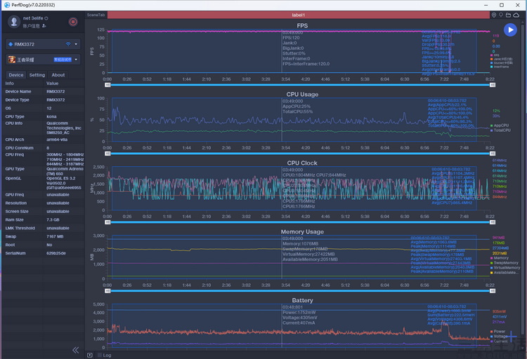Toggle TotalCPU series in legend
Screen dimensions: 527x359
tap(500, 130)
